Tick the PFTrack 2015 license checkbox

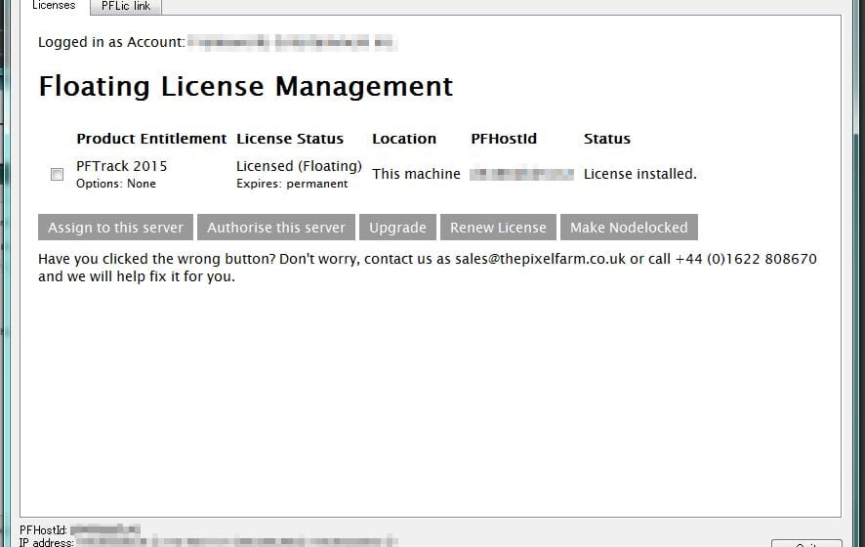coord(57,175)
